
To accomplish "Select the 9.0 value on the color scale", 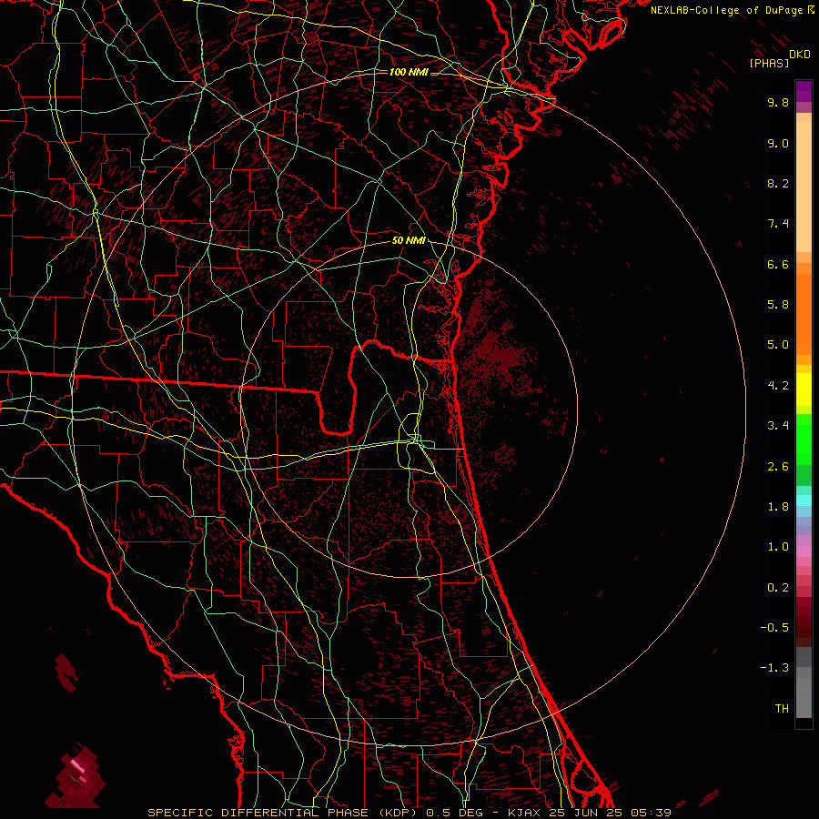I will point(778,143).
